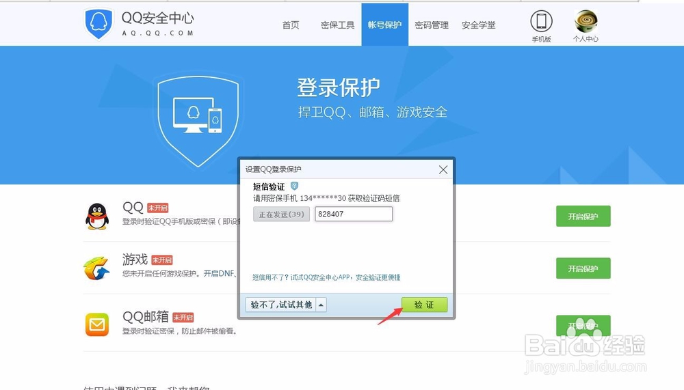Viewport: 684px width, 390px height.
Task: Open 密码管理 menu item
Action: 432,25
